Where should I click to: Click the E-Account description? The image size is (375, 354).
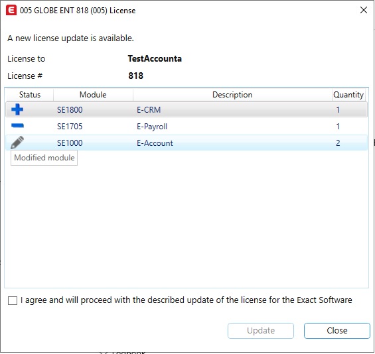coord(155,143)
